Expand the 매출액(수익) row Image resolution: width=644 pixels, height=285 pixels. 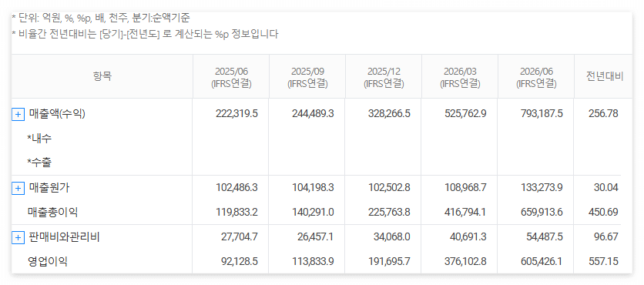pyautogui.click(x=18, y=114)
